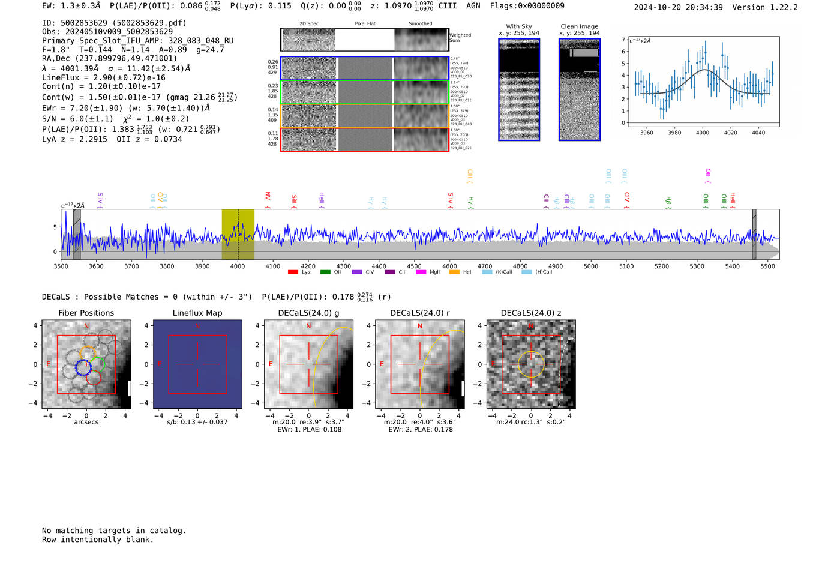
Task: Click Flags:0x00000009 in the header
Action: click(x=527, y=6)
